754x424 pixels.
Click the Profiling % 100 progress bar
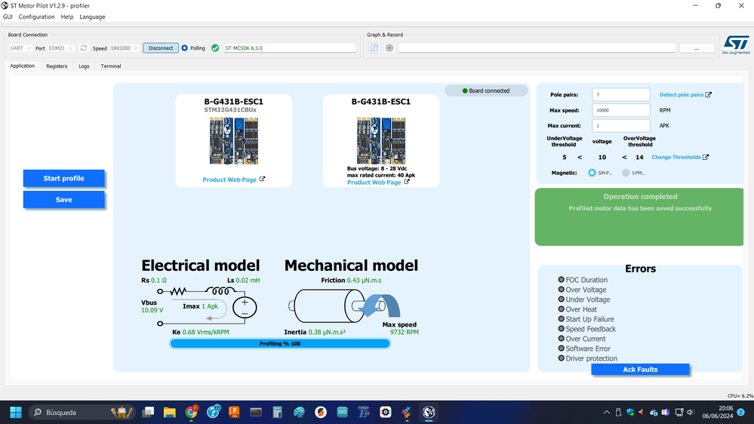[x=280, y=344]
